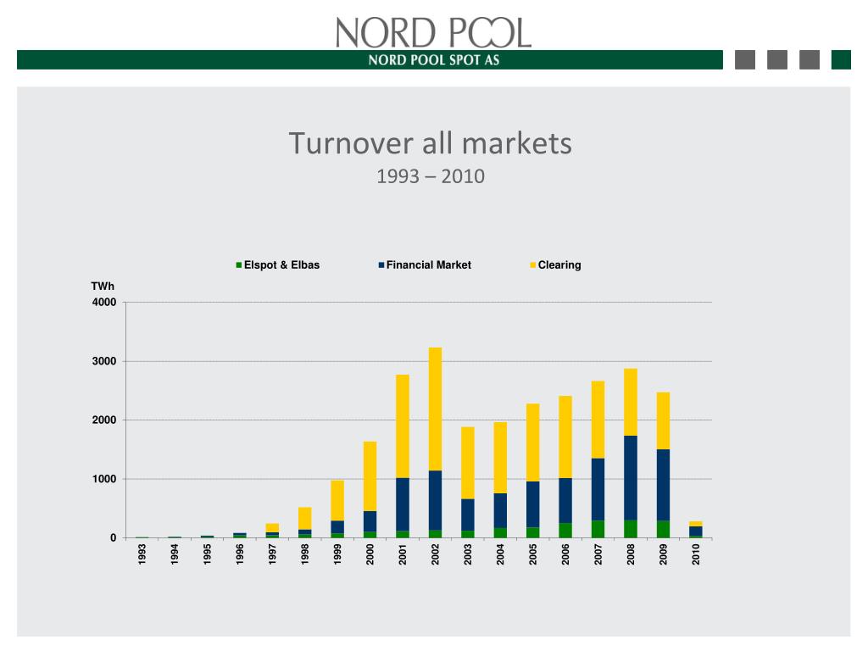Select the blue Financial Market segment of 2008 bar
The image size is (868, 651).
(631, 478)
